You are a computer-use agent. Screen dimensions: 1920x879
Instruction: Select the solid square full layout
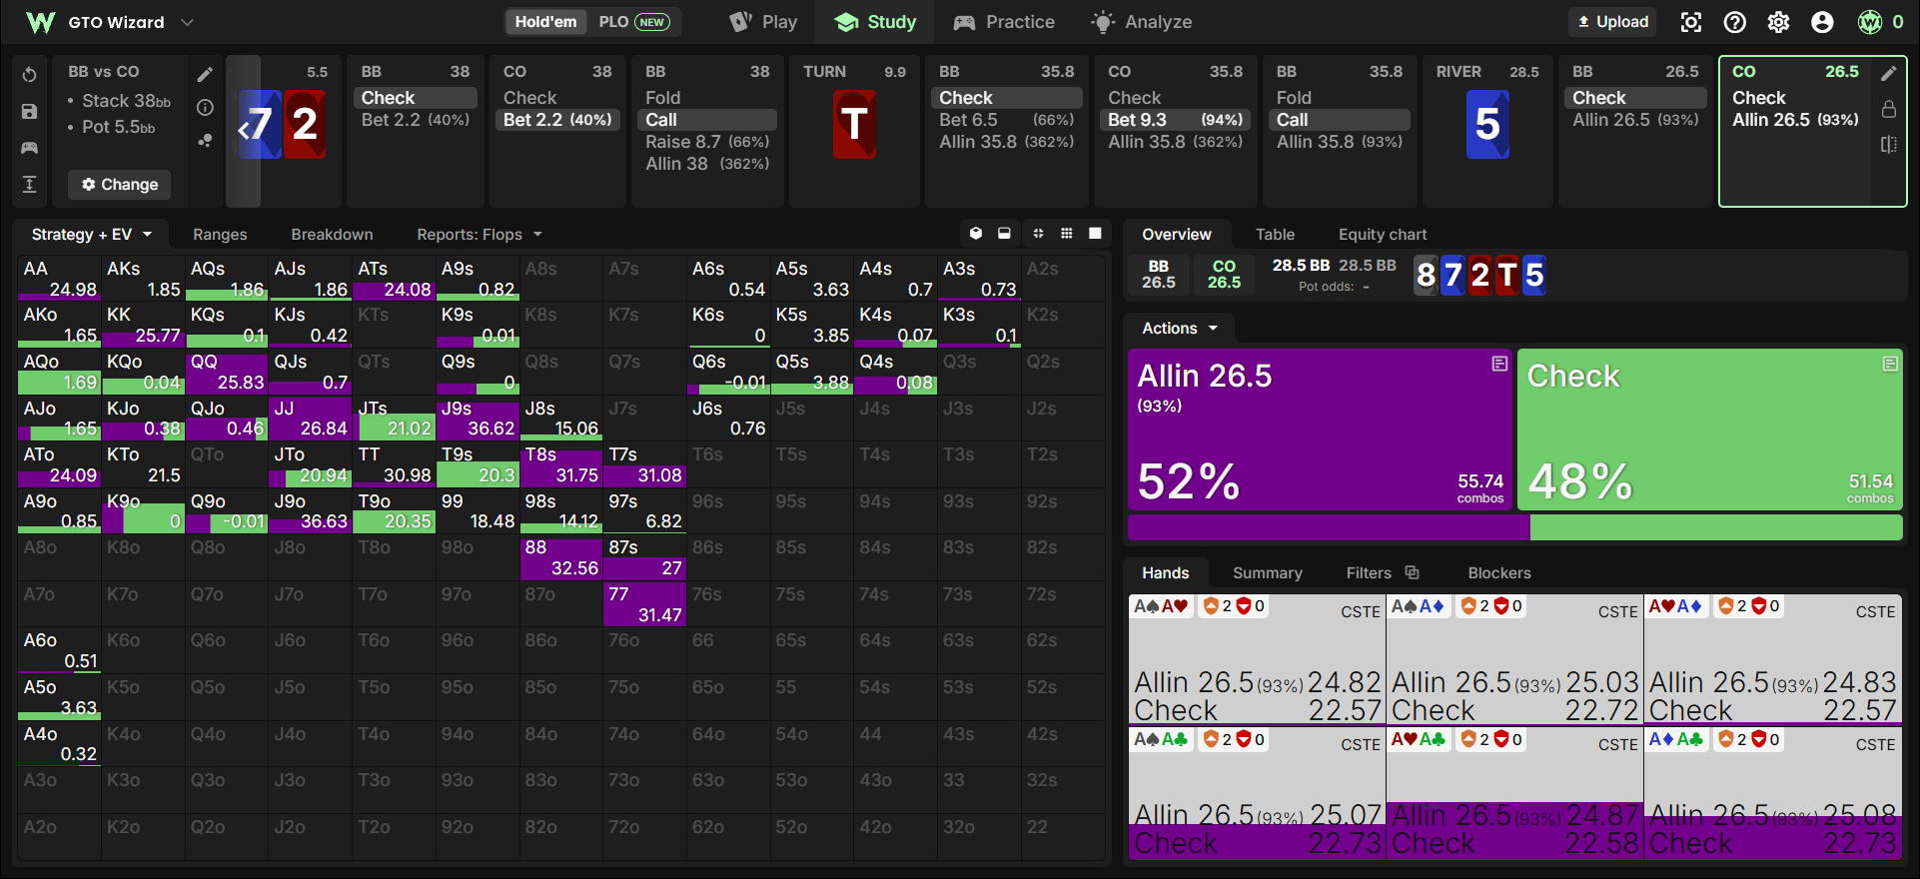1095,234
